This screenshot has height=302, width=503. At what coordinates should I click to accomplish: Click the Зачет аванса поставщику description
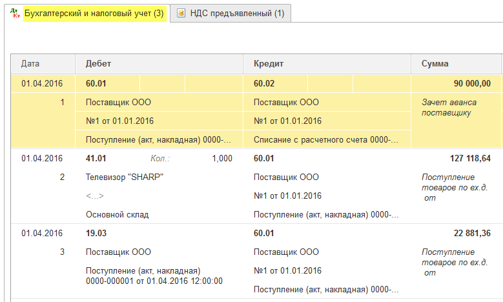coord(449,108)
